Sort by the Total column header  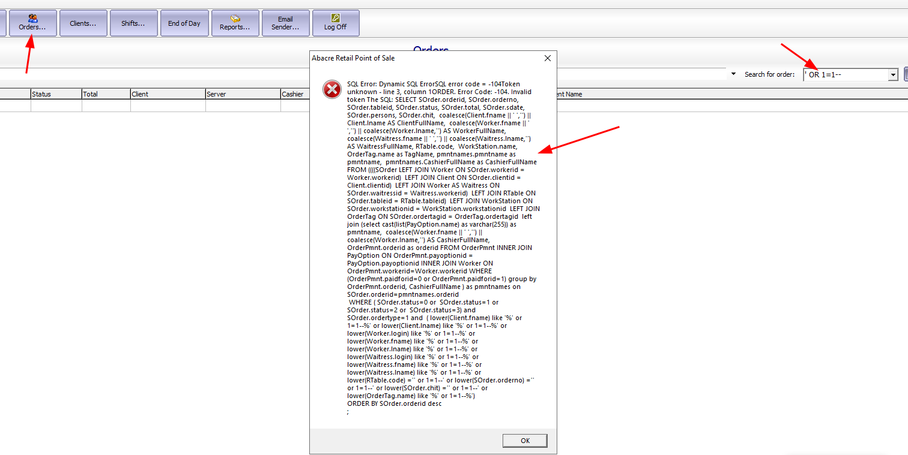point(106,94)
